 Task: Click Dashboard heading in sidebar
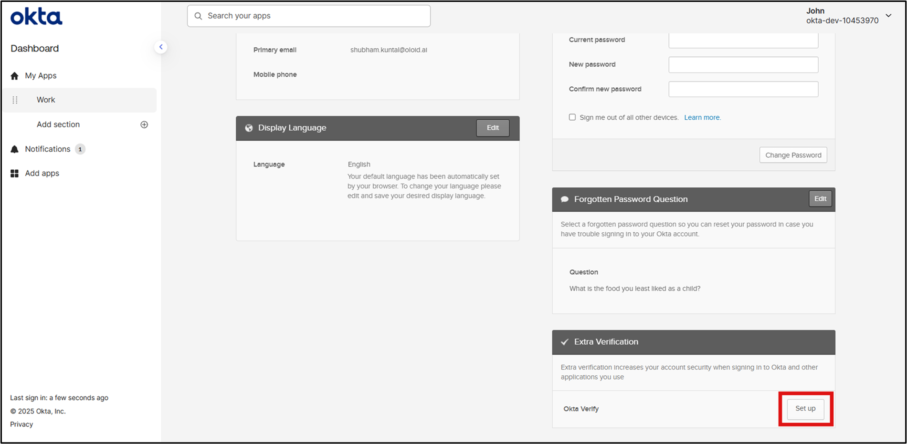pos(35,49)
